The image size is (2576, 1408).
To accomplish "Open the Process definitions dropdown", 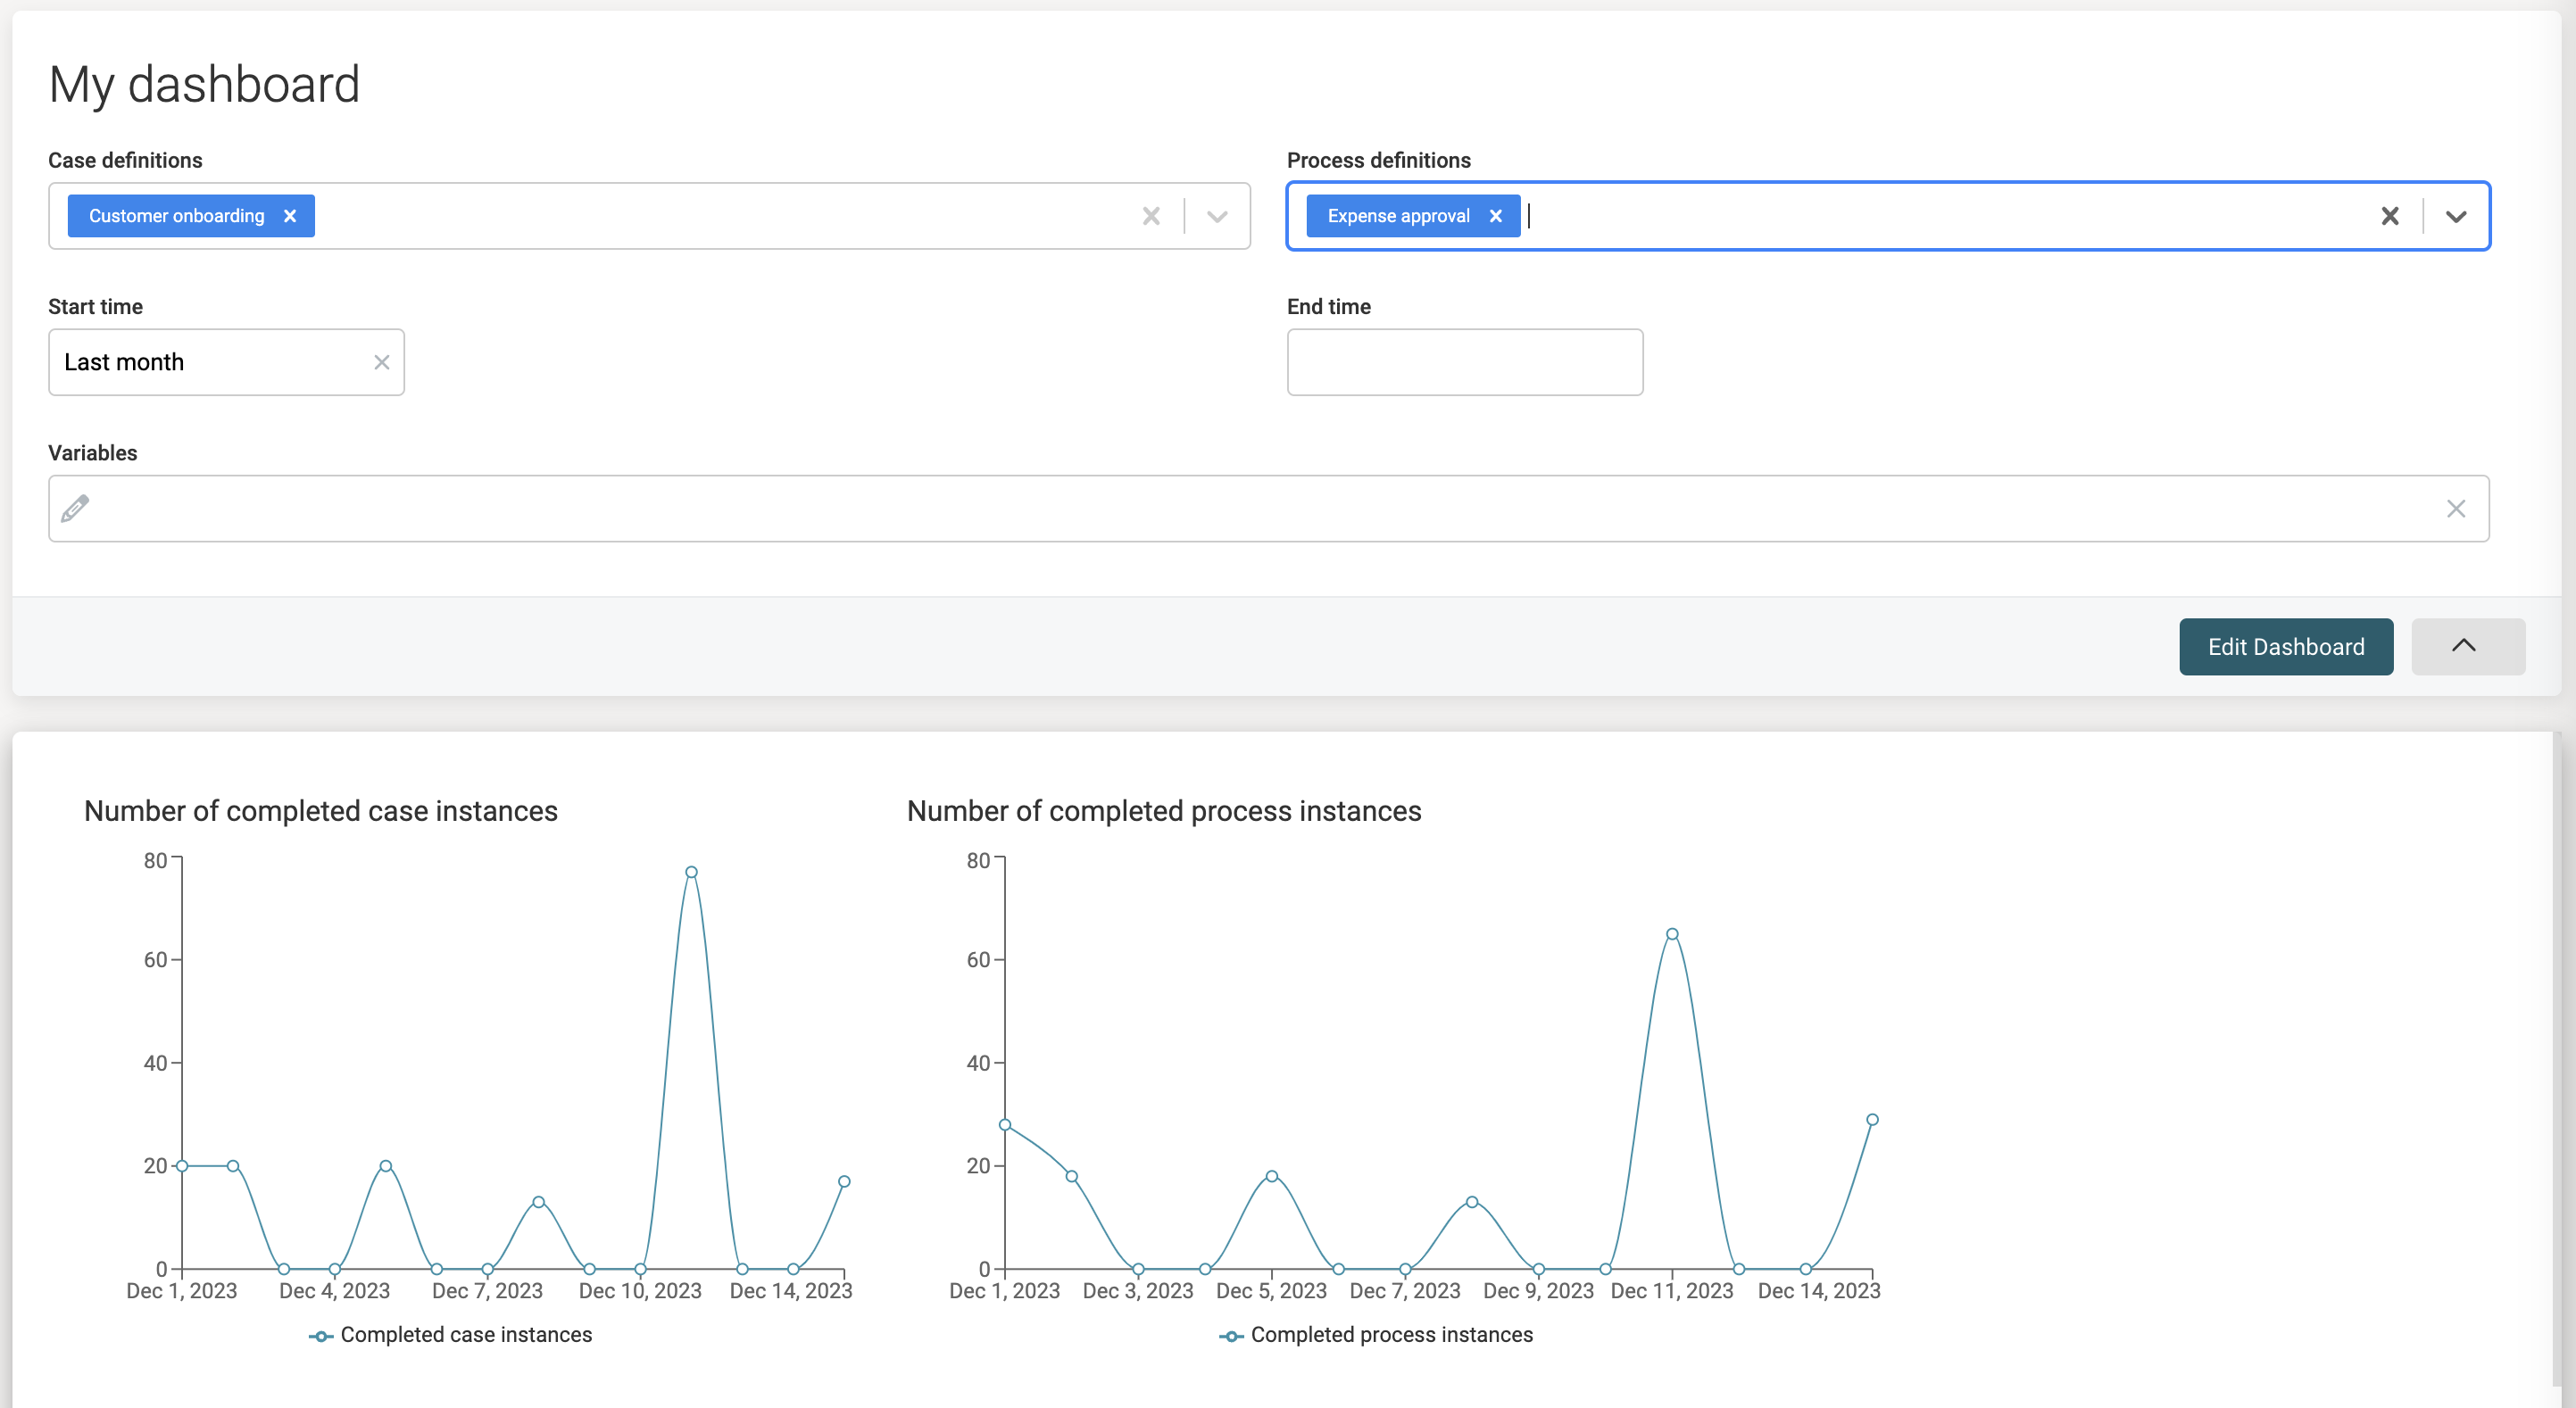I will [x=2457, y=215].
